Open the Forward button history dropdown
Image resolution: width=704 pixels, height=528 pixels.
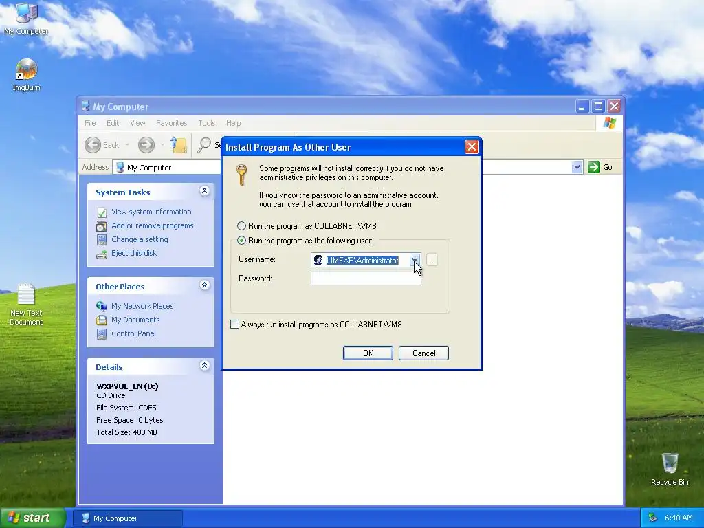162,145
